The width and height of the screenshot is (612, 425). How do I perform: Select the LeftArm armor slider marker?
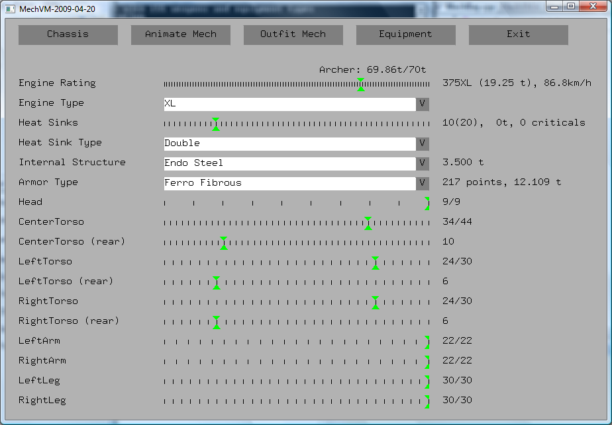coord(427,342)
